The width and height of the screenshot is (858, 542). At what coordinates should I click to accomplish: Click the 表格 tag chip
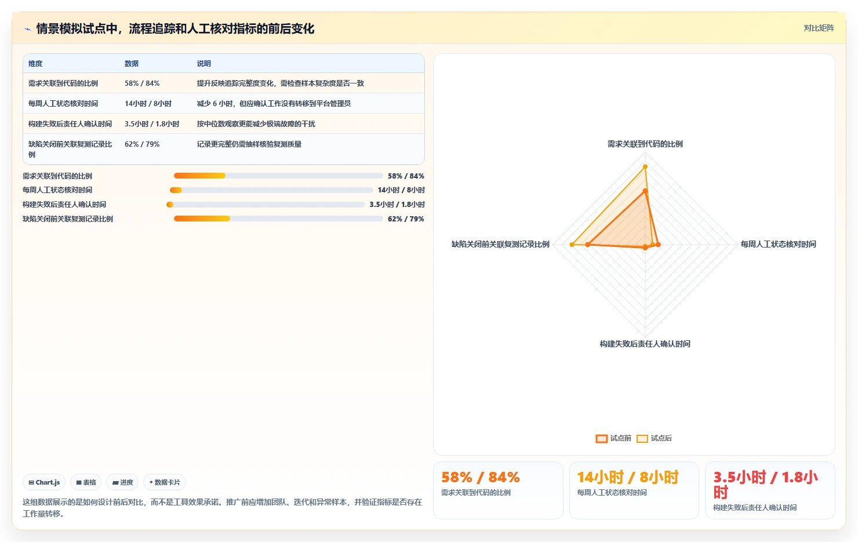point(86,482)
